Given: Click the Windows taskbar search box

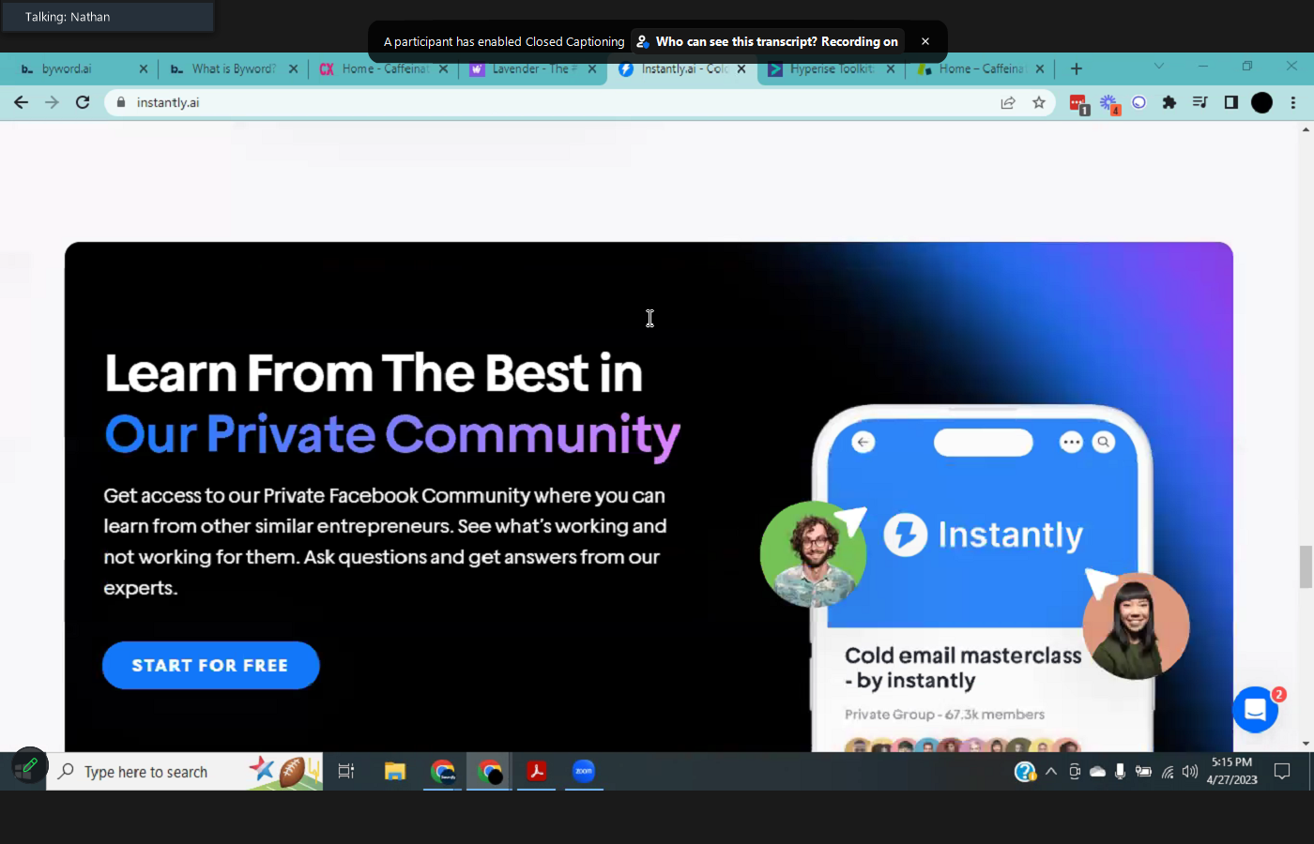Looking at the screenshot, I should [x=150, y=772].
